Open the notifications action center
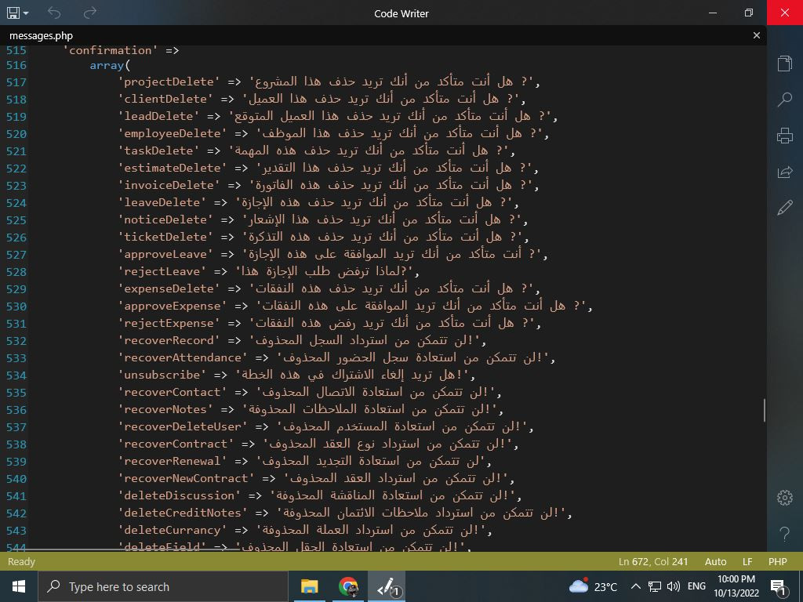The width and height of the screenshot is (803, 602). pyautogui.click(x=779, y=586)
